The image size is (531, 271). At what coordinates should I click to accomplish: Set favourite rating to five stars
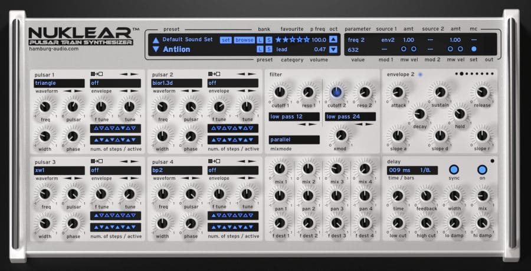click(306, 39)
